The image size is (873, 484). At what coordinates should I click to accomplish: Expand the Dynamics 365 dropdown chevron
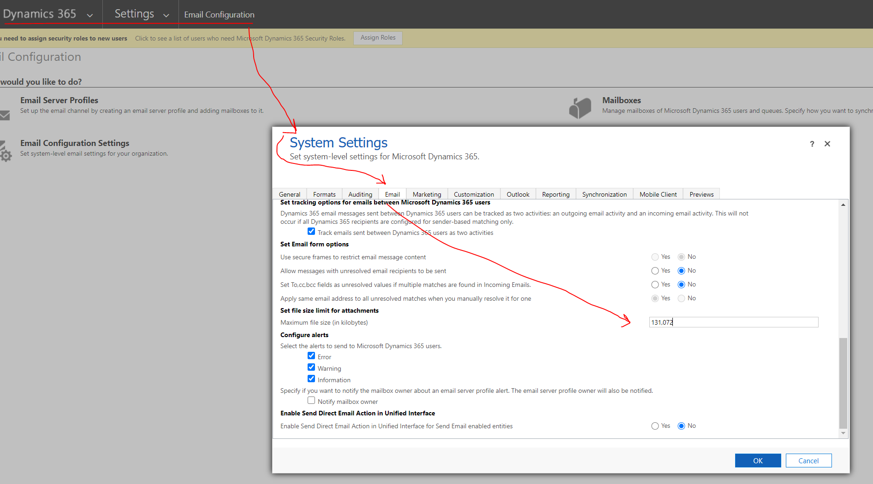(90, 15)
